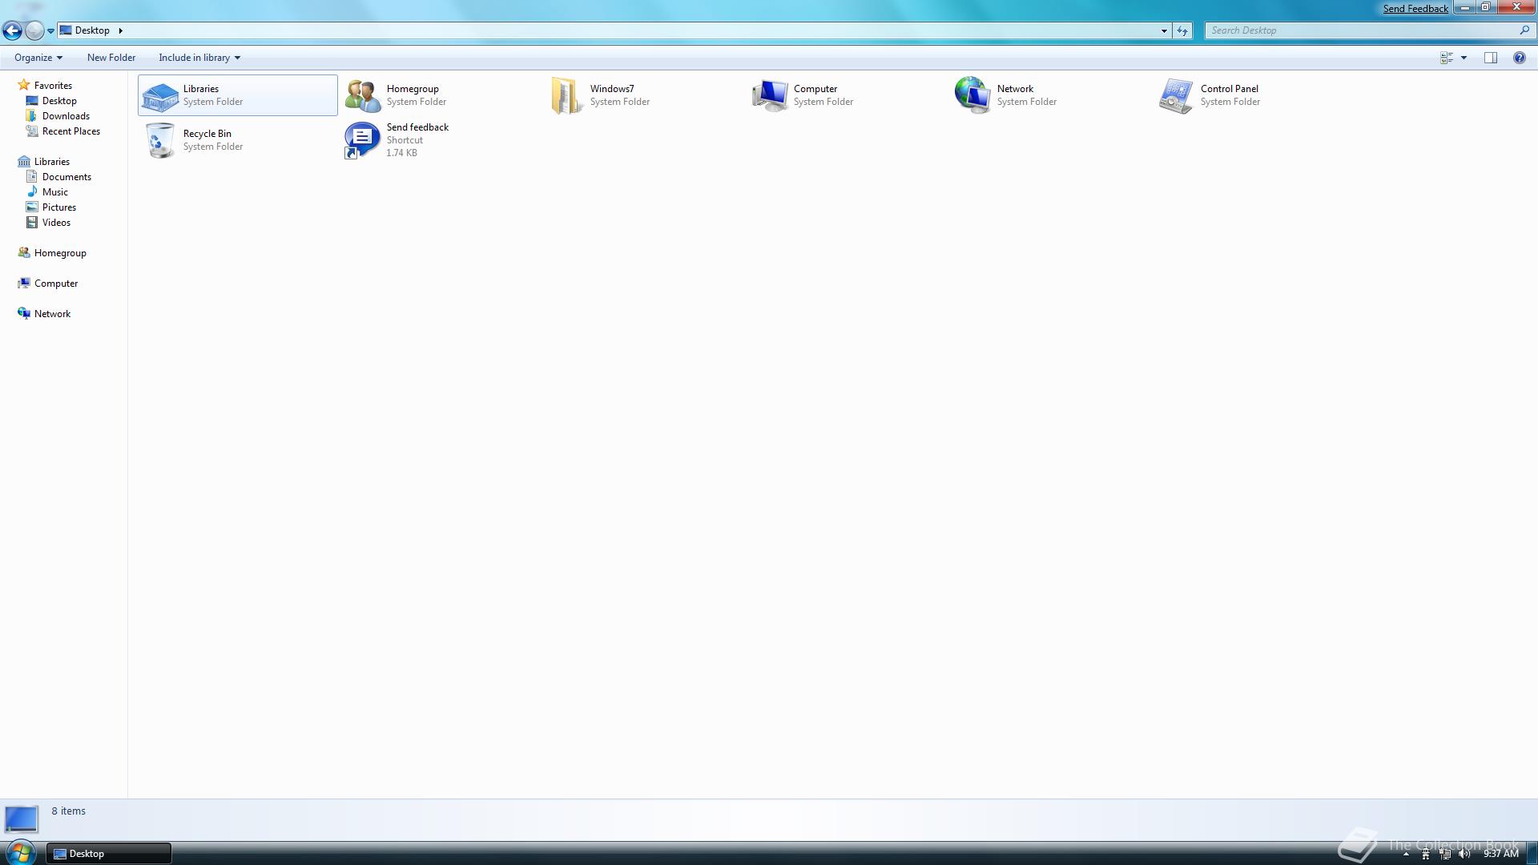
Task: Open Desktop under Favorites
Action: 59,101
